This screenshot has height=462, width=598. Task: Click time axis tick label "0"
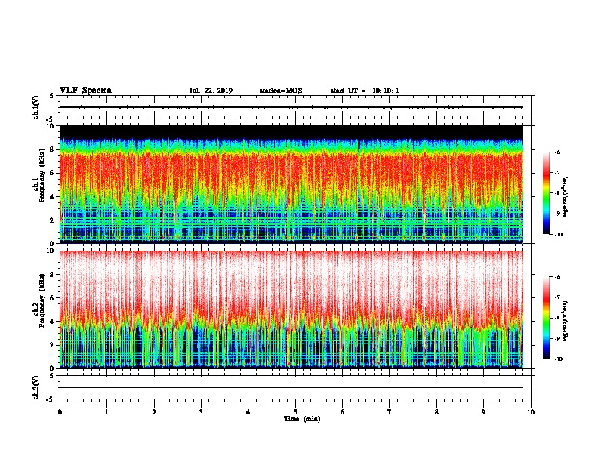[60, 412]
